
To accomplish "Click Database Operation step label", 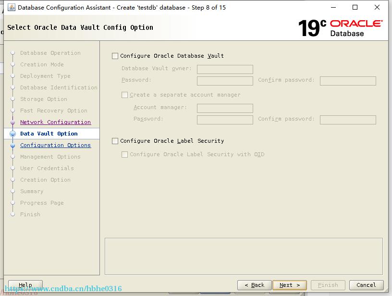I will tap(50, 53).
